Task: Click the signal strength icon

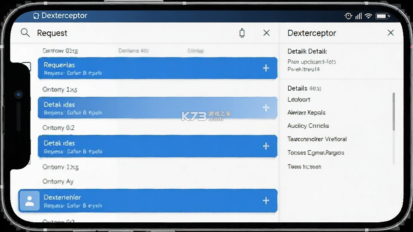Action: pos(359,16)
